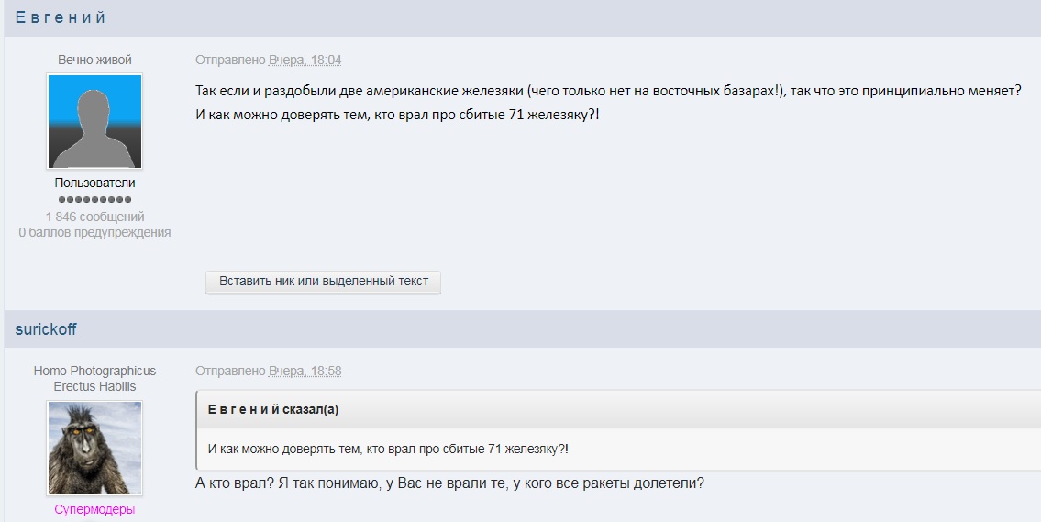Click the Е в г е н и й сказал(а) quote header
This screenshot has height=522, width=1041.
(273, 409)
